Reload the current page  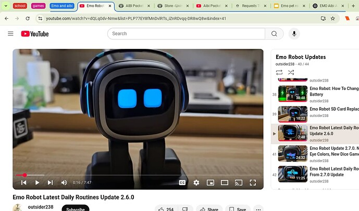28,19
